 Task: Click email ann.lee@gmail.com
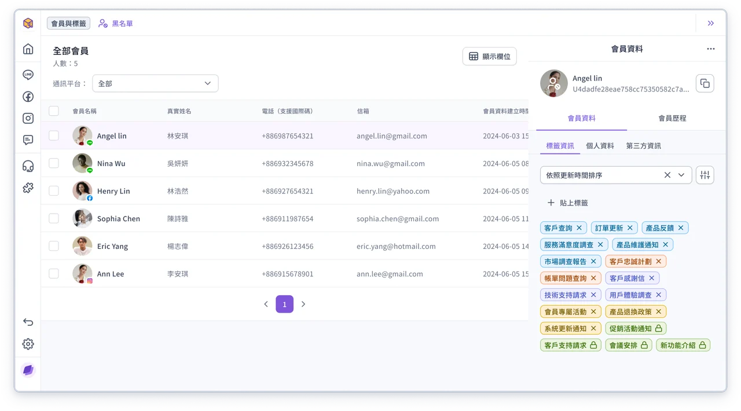390,274
